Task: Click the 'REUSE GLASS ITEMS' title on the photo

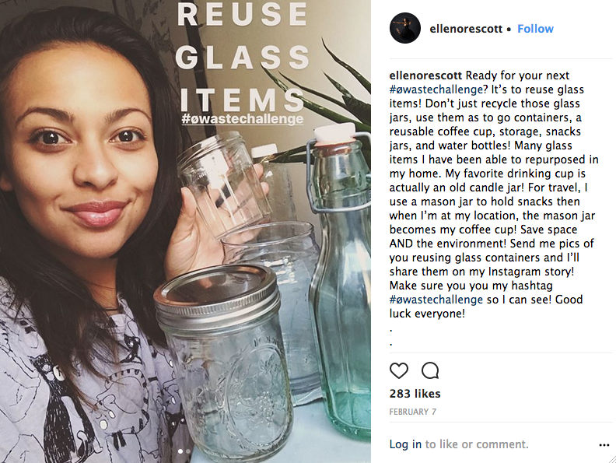Action: (241, 58)
